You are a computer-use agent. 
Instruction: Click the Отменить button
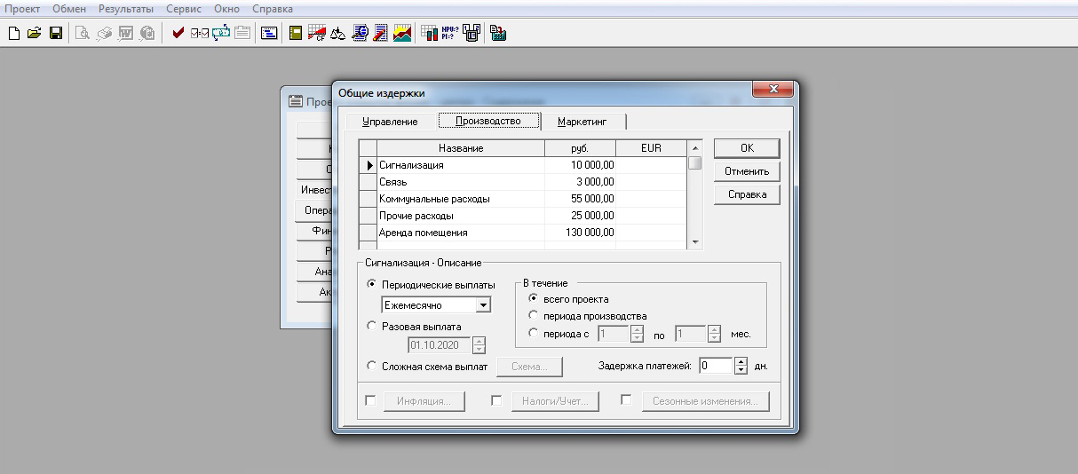click(x=747, y=171)
